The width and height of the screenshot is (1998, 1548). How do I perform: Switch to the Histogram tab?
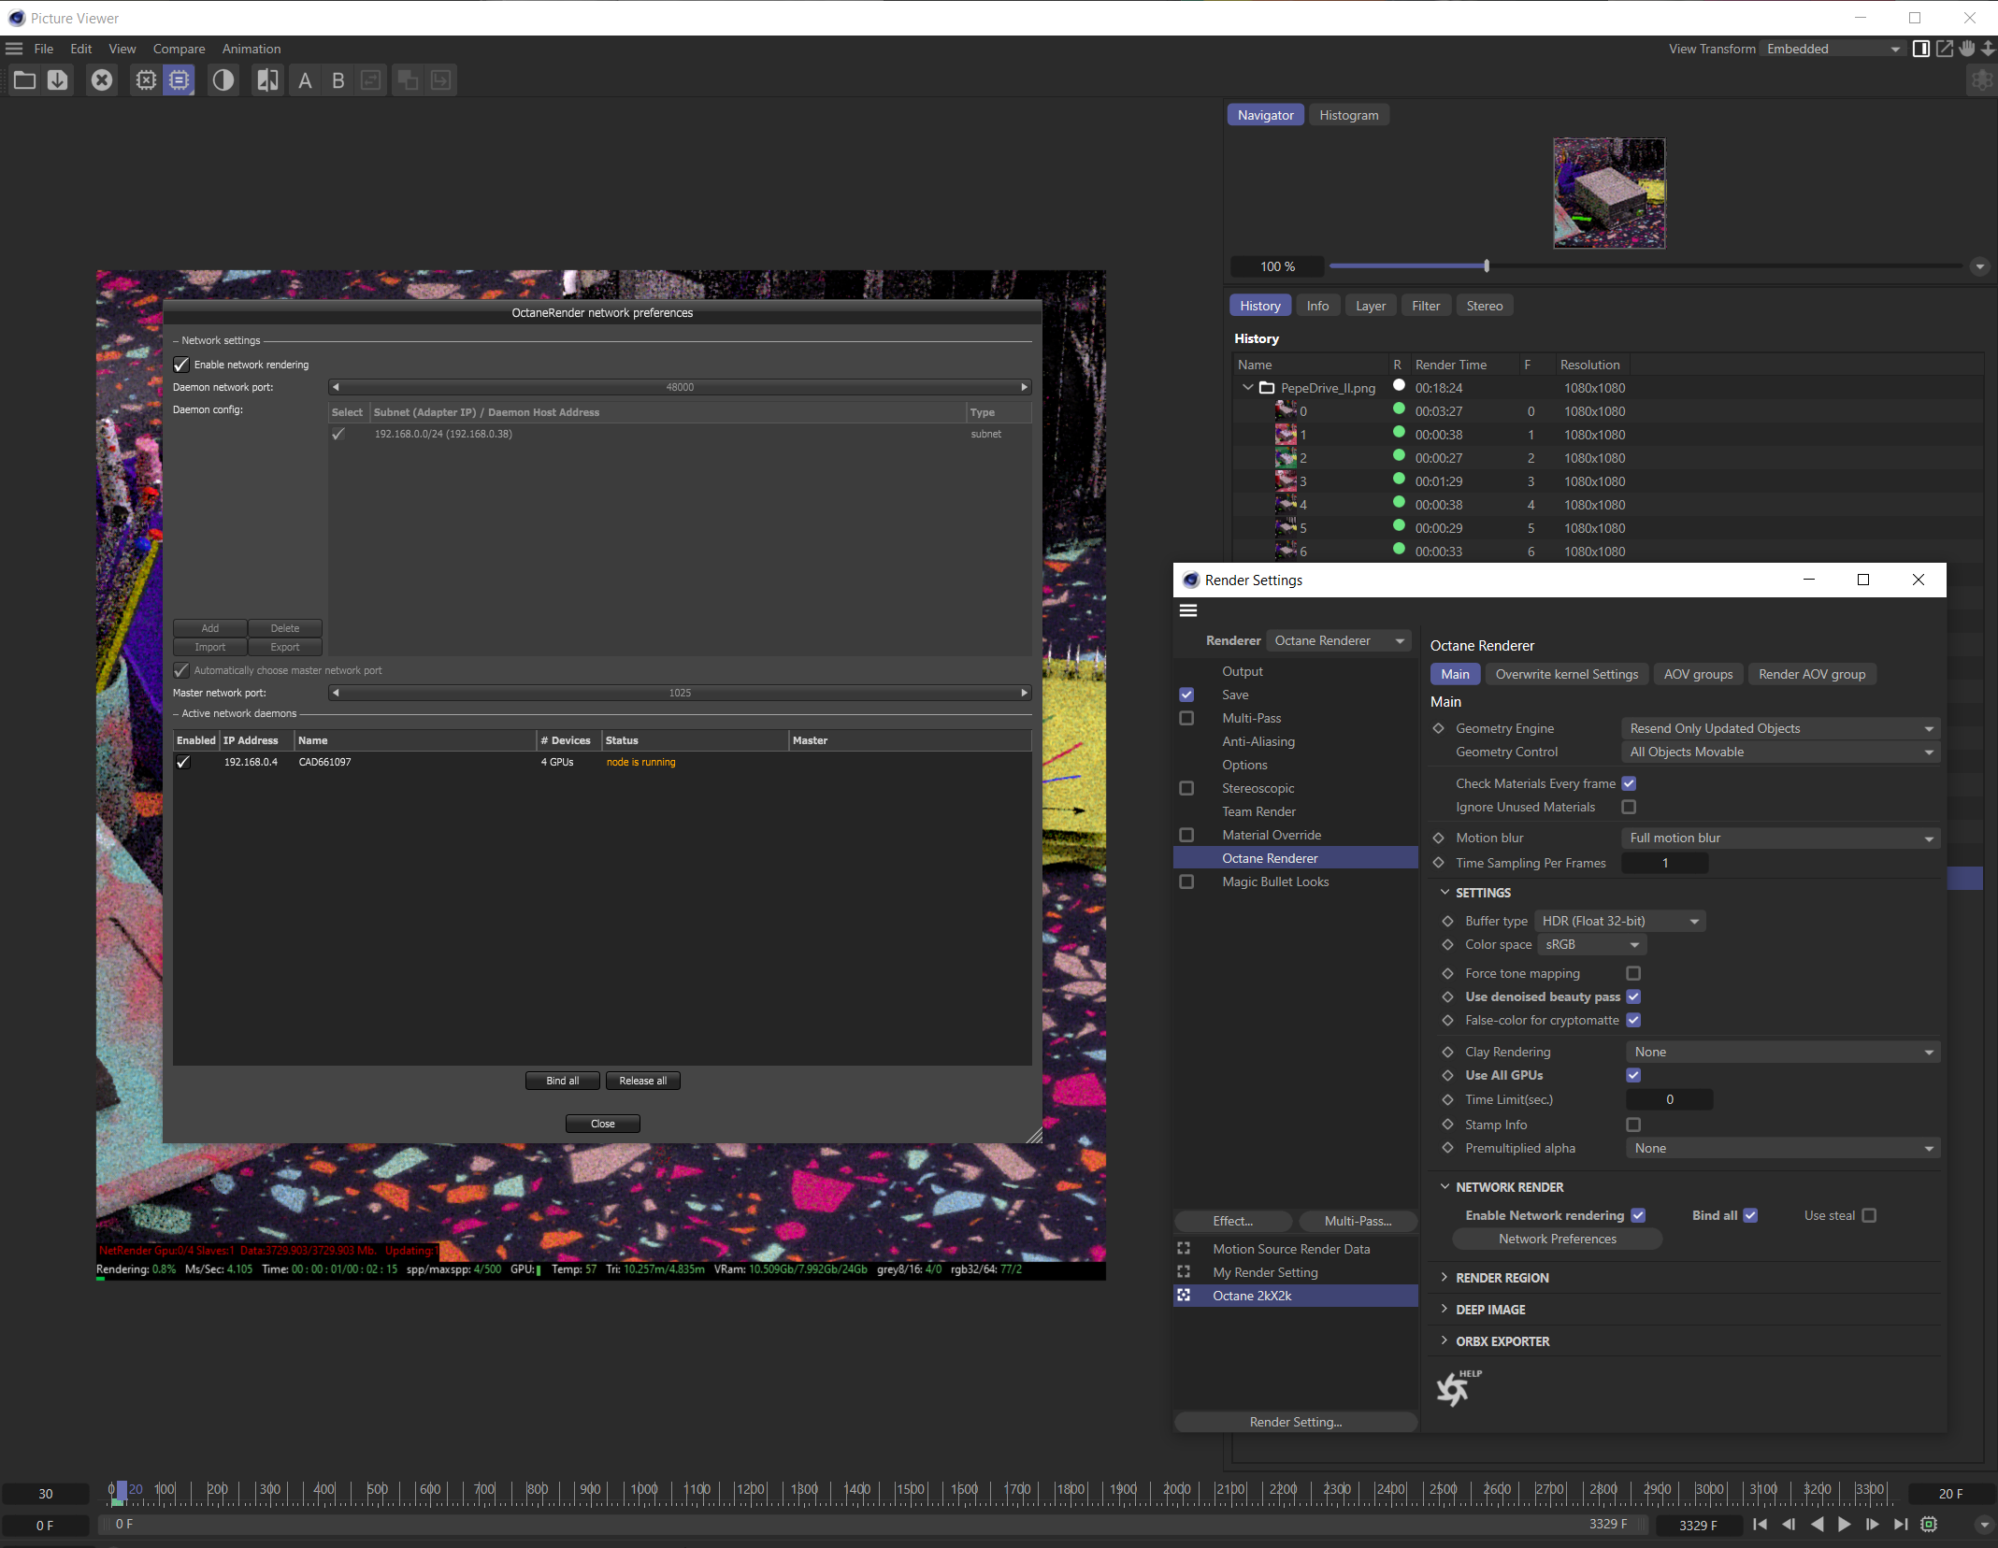(x=1348, y=115)
